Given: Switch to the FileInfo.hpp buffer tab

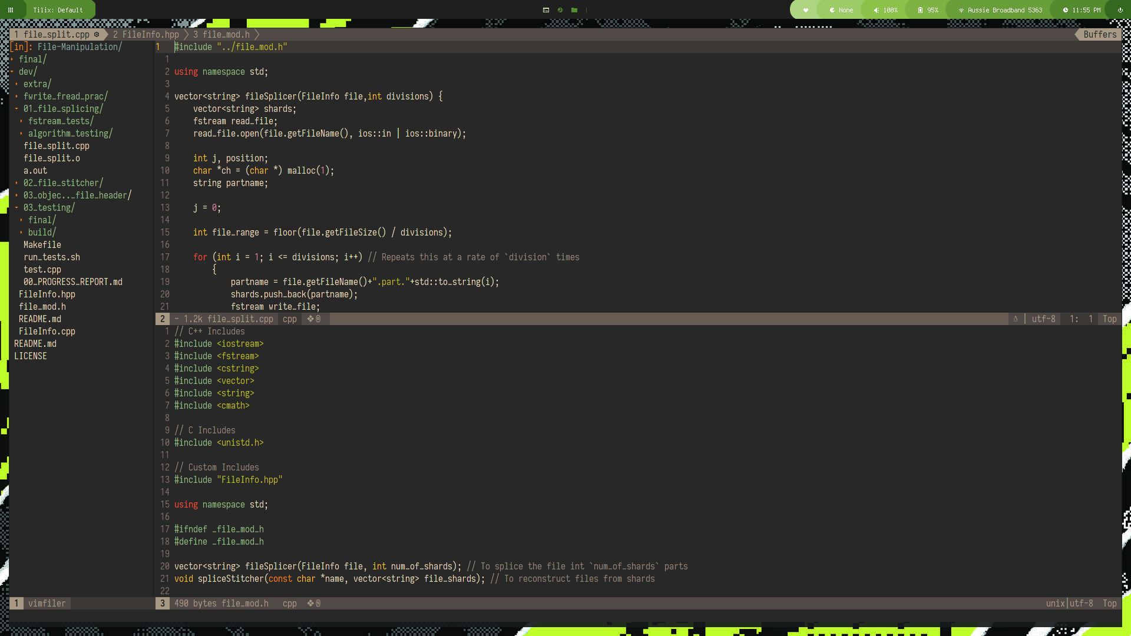Looking at the screenshot, I should 146,35.
